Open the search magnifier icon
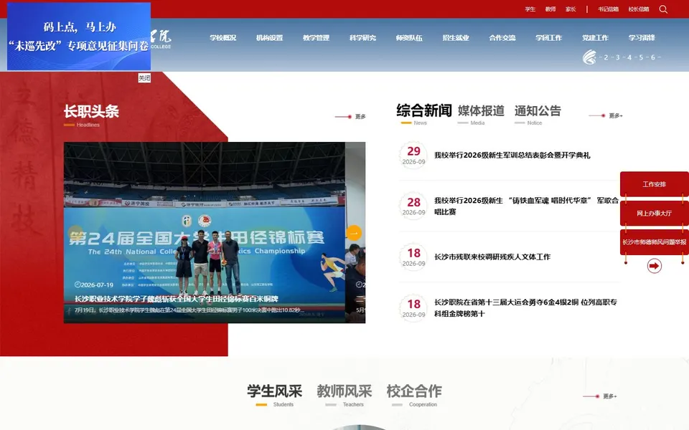This screenshot has width=689, height=430. coord(663,9)
